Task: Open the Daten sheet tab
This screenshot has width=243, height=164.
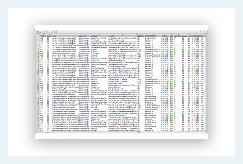Action: tap(46, 132)
